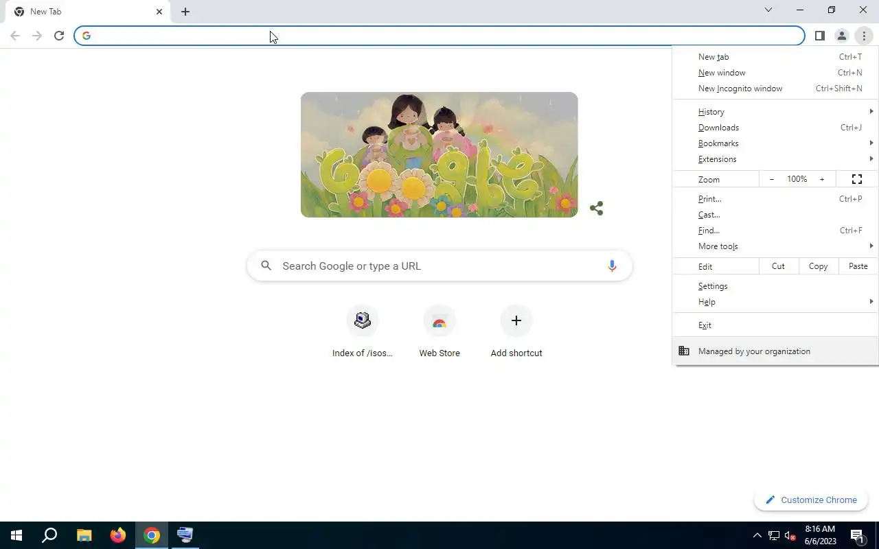Viewport: 879px width, 549px height.
Task: Expand the History submenu
Action: [775, 112]
